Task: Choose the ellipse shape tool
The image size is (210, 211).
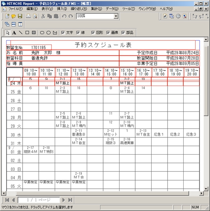Action: pos(48,32)
